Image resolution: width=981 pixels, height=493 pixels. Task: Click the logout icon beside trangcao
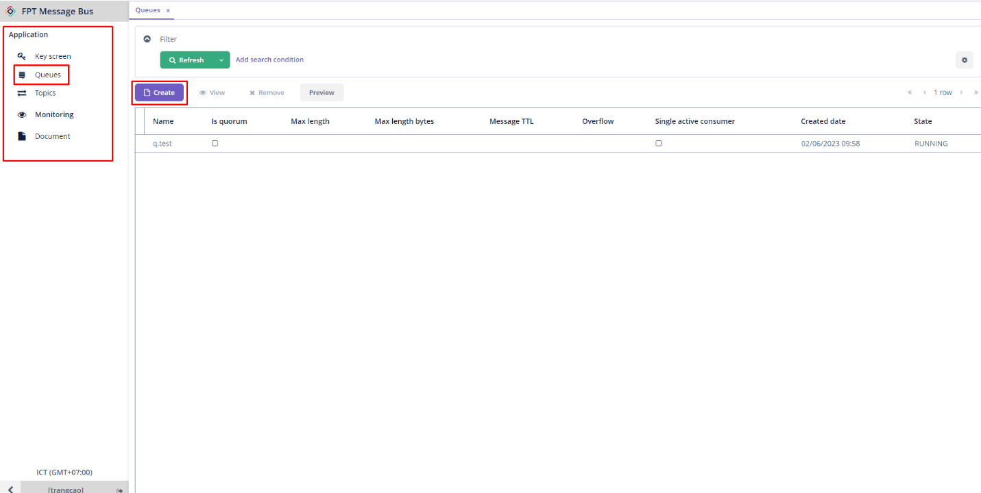pos(119,490)
